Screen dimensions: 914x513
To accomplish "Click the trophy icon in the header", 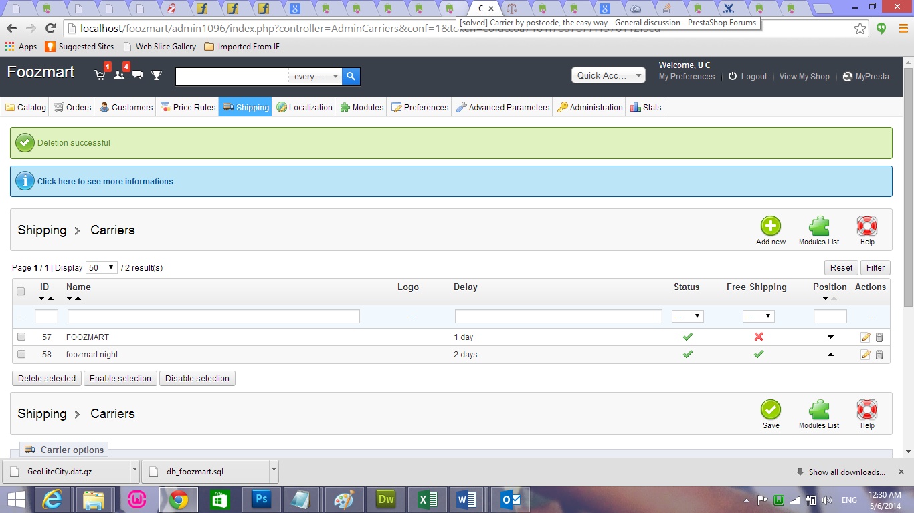I will click(157, 75).
